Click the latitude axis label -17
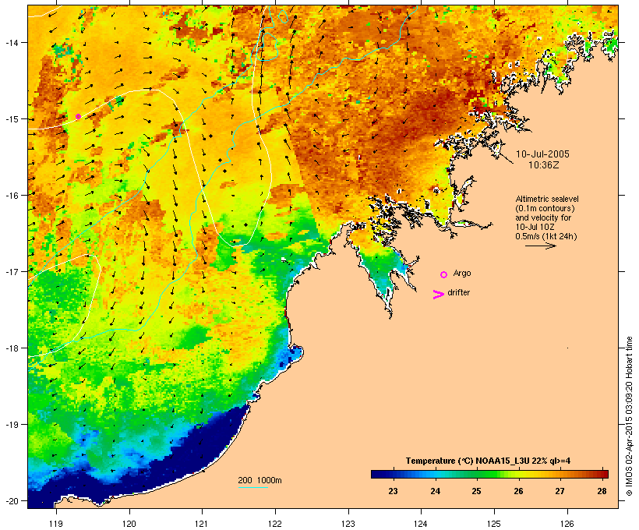The height and width of the screenshot is (530, 639). [x=11, y=271]
